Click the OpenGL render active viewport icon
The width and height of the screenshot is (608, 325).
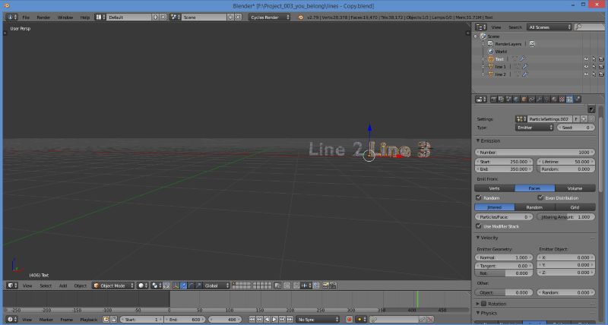tap(325, 286)
